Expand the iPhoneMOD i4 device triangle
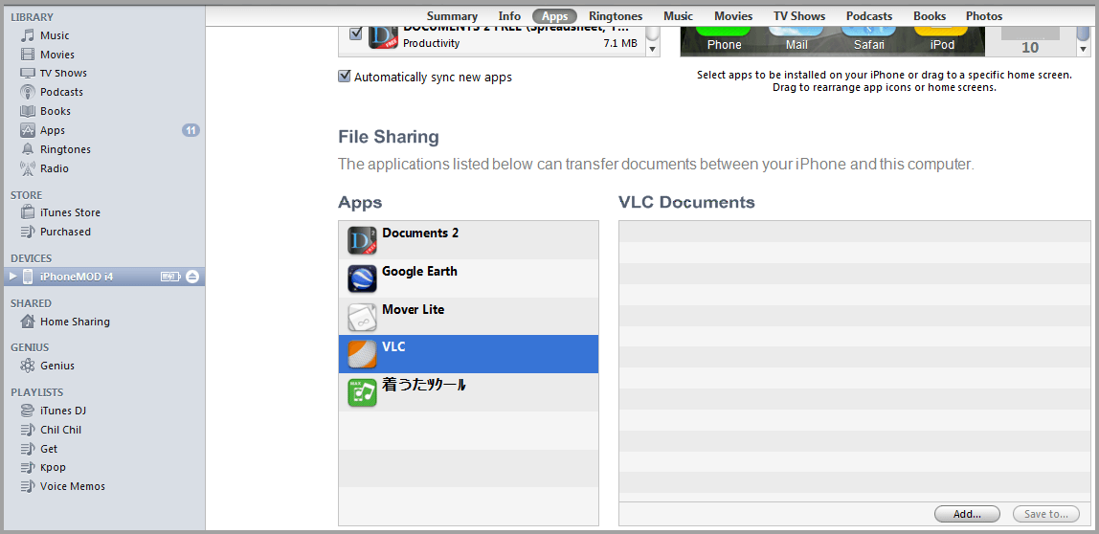Image resolution: width=1099 pixels, height=534 pixels. pos(12,277)
